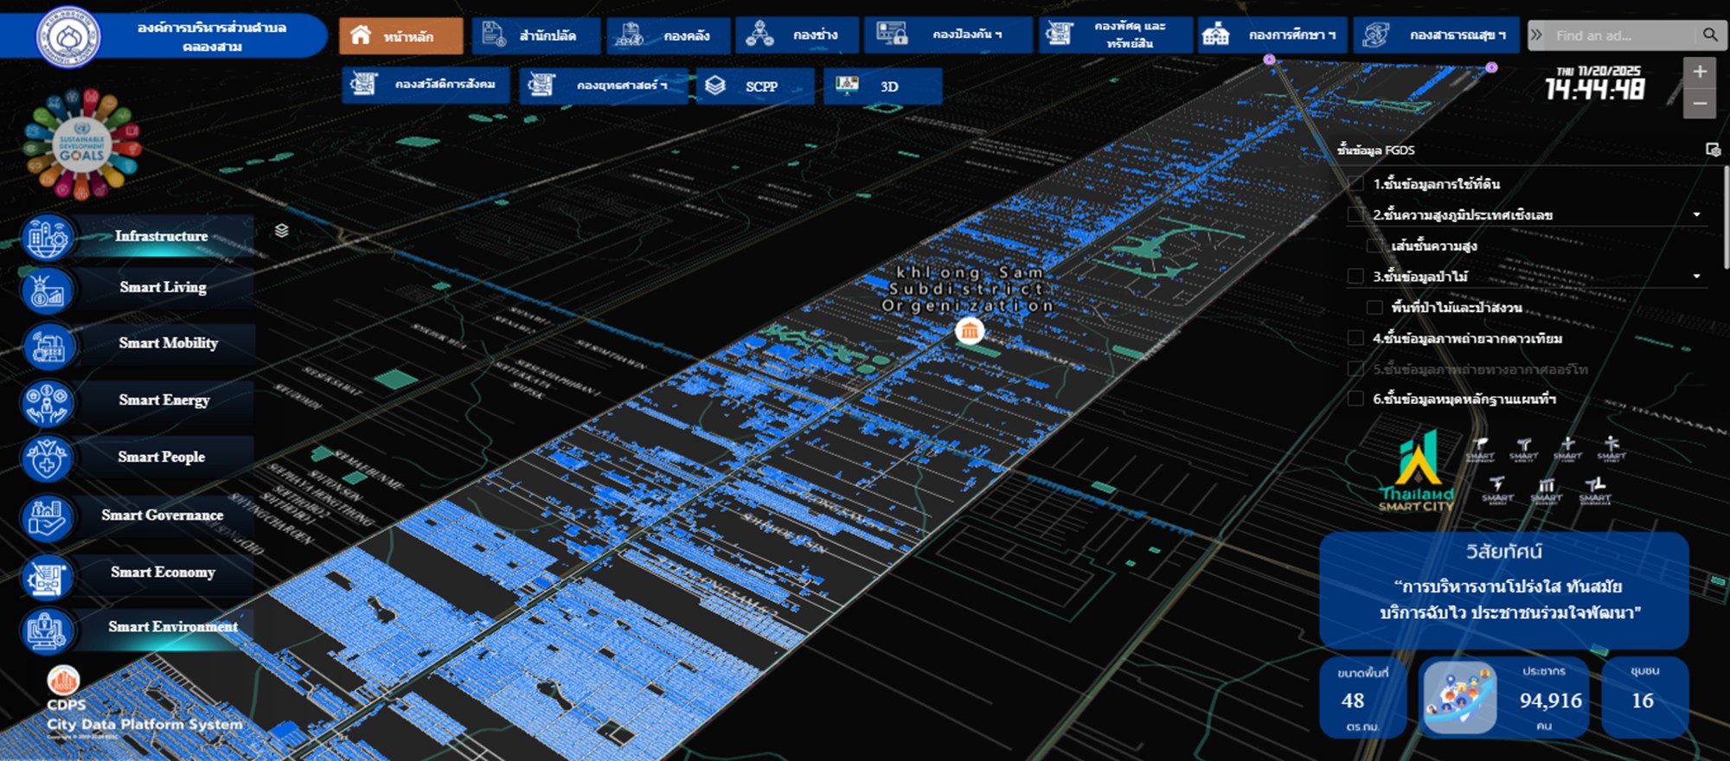
Task: Open the SCPP menu tab
Action: tap(754, 86)
